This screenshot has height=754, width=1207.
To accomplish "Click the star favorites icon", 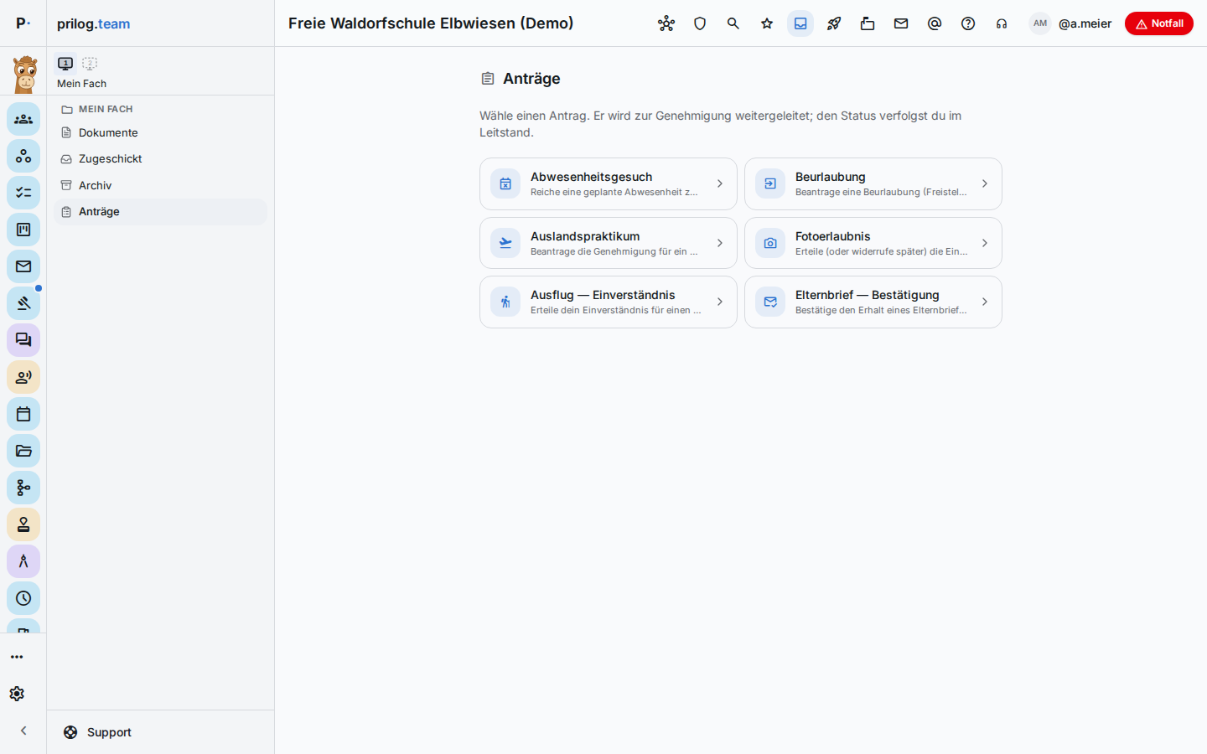I will [x=767, y=23].
